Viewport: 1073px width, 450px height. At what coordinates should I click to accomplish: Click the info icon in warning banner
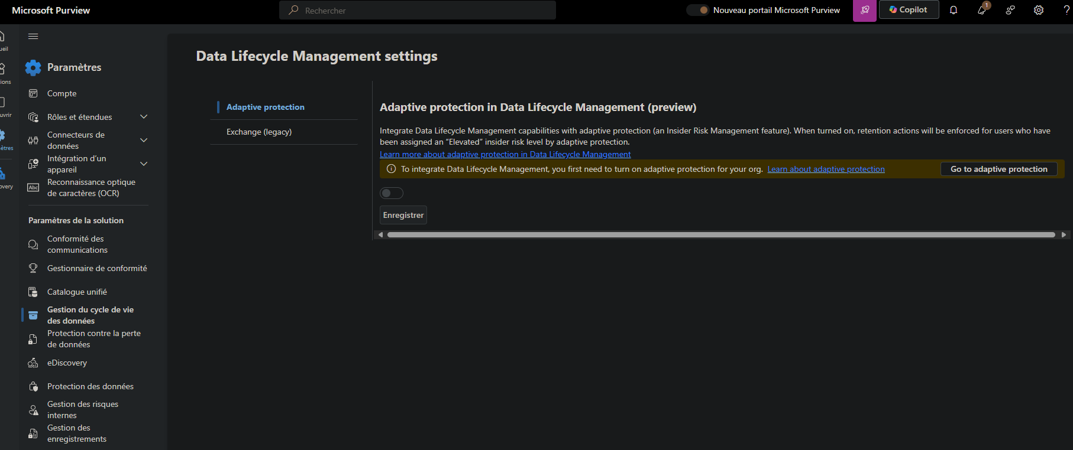click(391, 169)
